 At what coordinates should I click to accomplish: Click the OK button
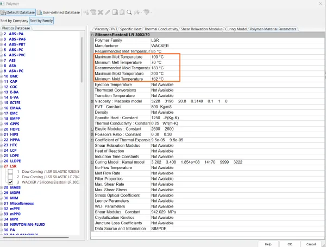290,244
